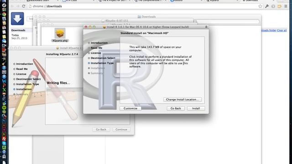Click Continue in the XQuartz installer
The width and height of the screenshot is (292, 164).
tap(121, 129)
